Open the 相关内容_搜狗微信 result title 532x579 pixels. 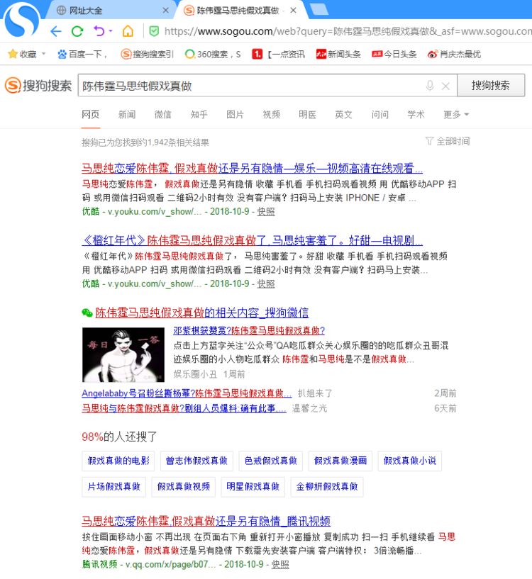(202, 313)
